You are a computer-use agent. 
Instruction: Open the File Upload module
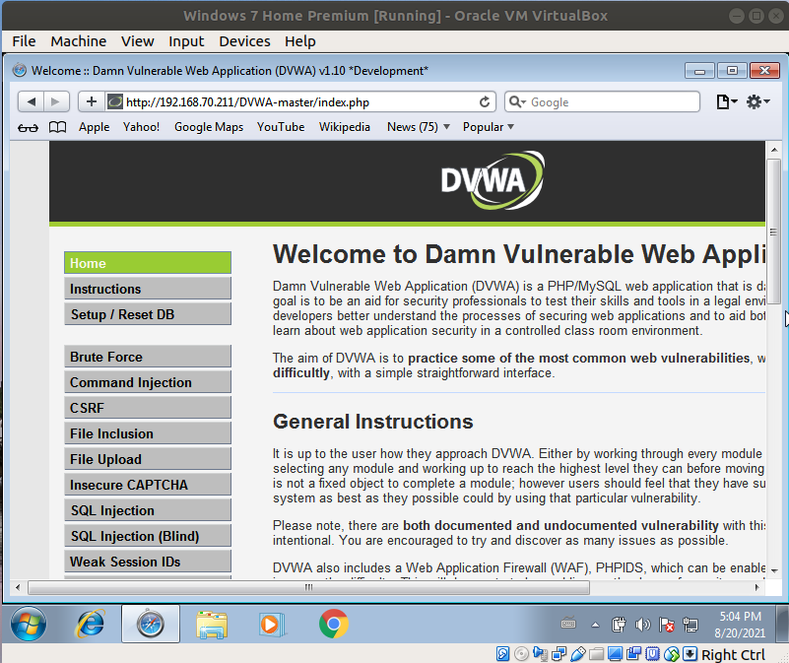pyautogui.click(x=148, y=459)
